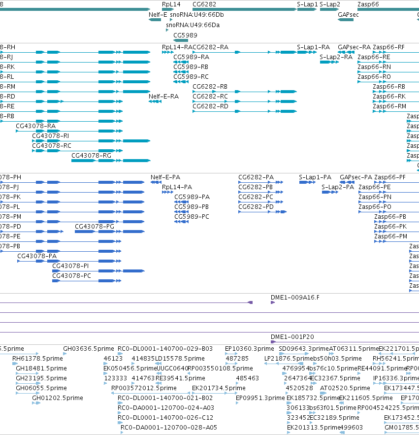This screenshot has width=419, height=435.
Task: Select the CG6282-RB transcript
Action: click(x=245, y=92)
